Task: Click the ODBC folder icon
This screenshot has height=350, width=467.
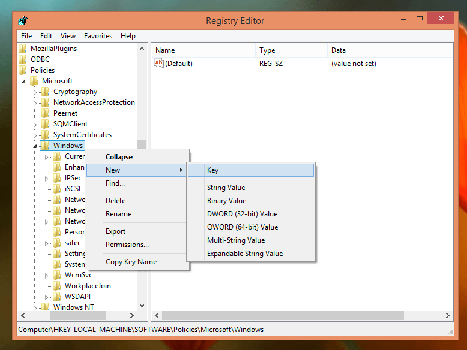Action: point(23,59)
